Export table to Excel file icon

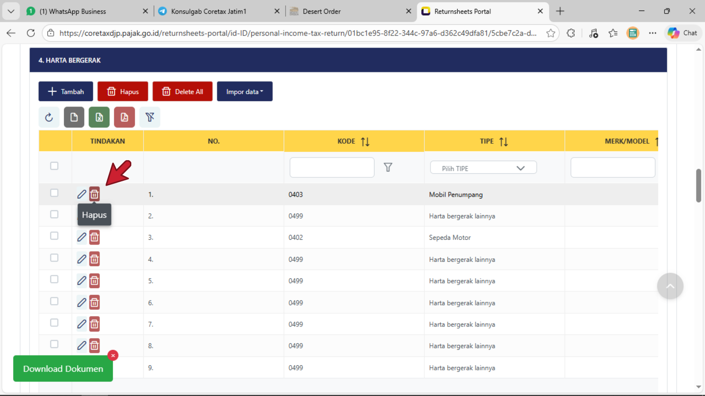[99, 117]
